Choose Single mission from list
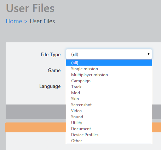 (109, 69)
